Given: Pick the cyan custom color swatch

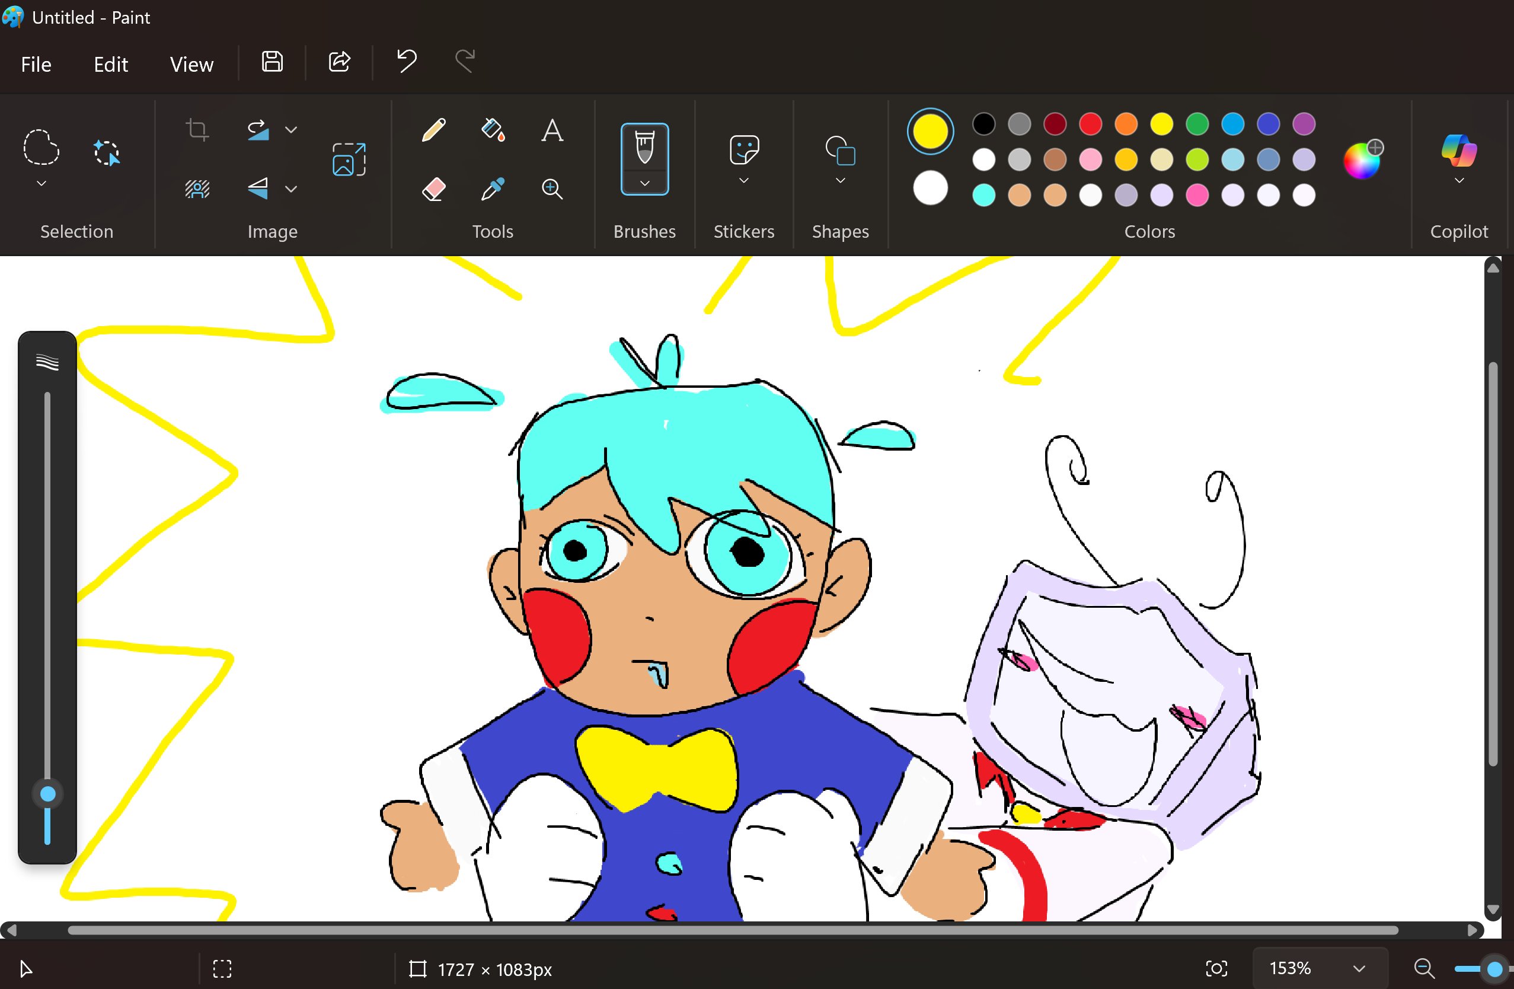Looking at the screenshot, I should coord(984,196).
